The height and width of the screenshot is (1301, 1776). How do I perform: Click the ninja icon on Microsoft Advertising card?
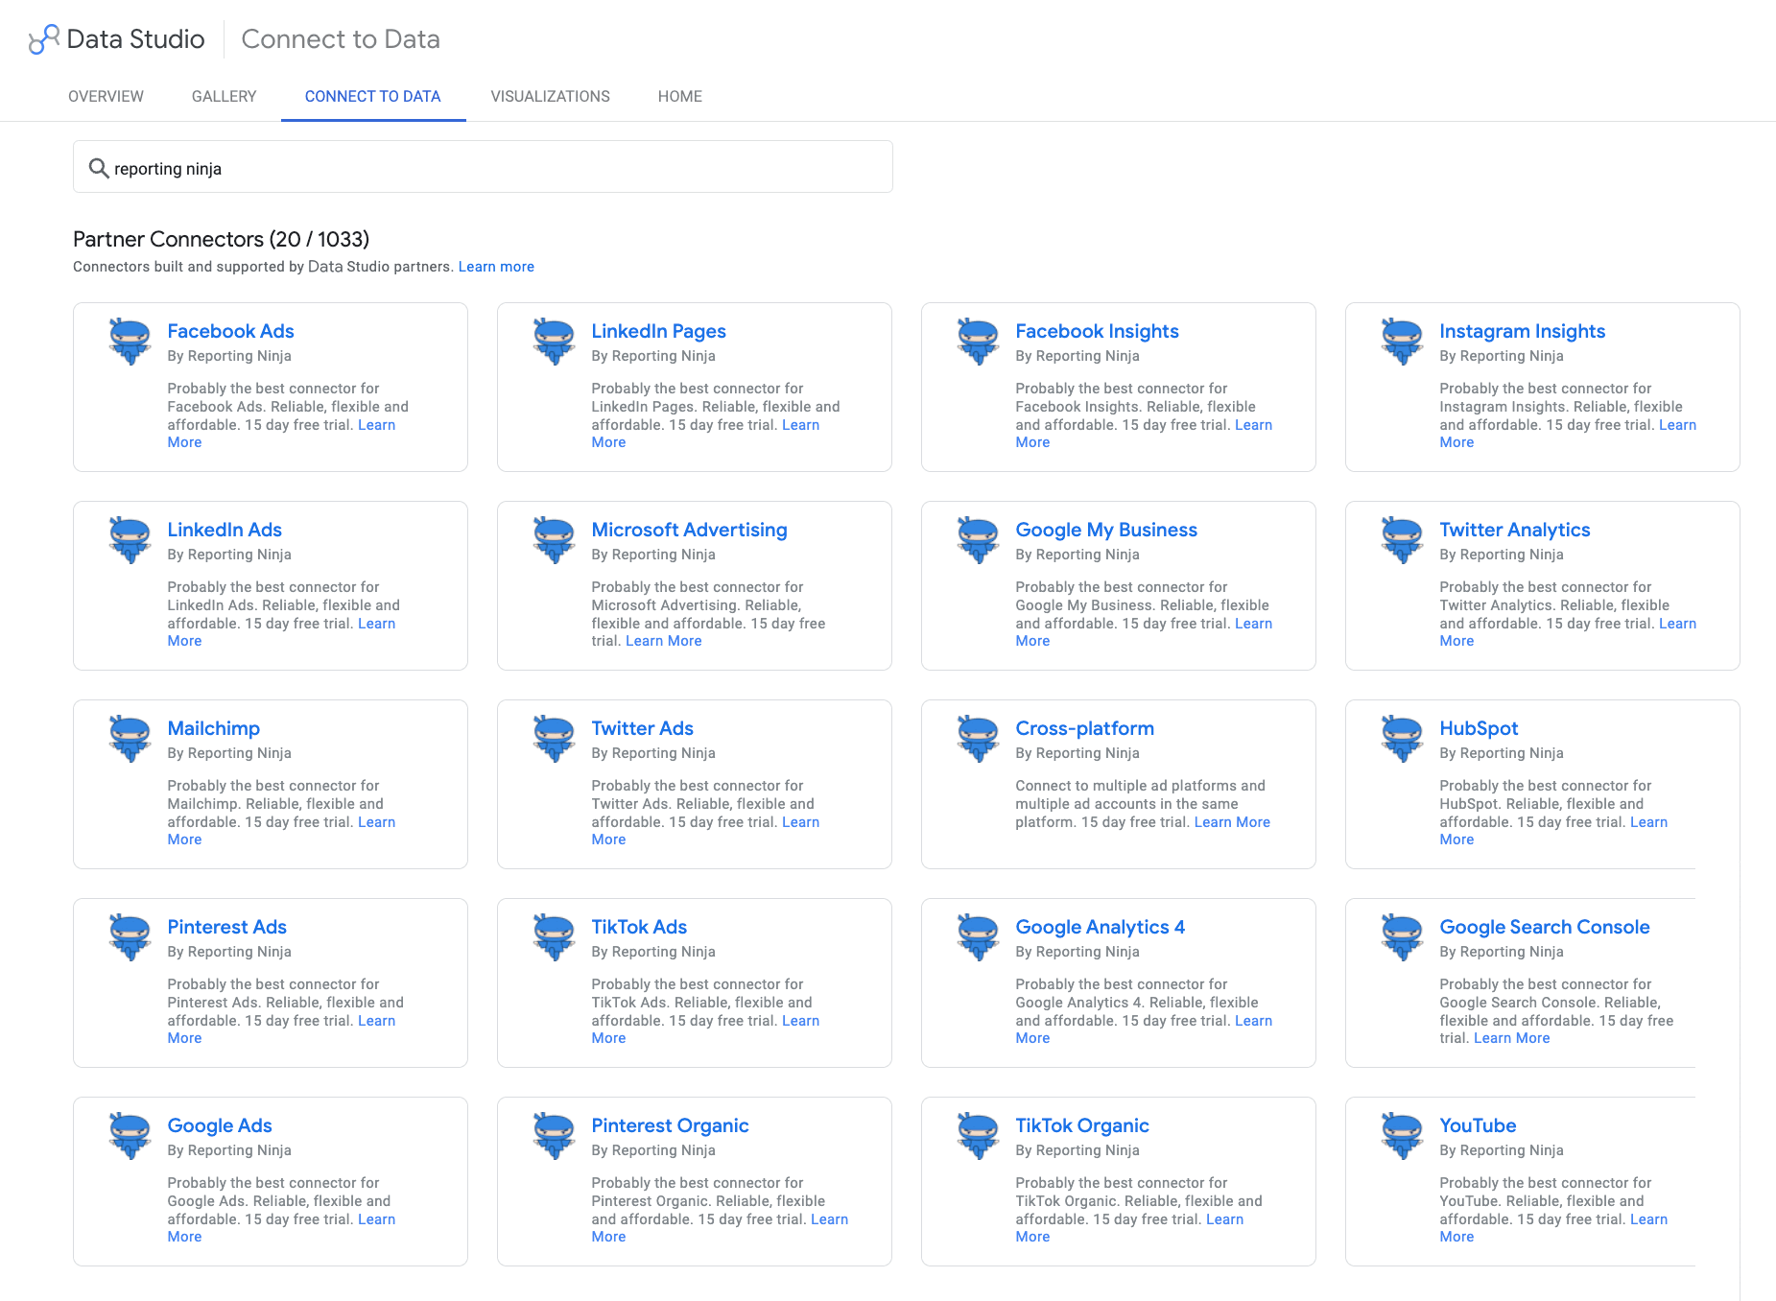click(554, 539)
